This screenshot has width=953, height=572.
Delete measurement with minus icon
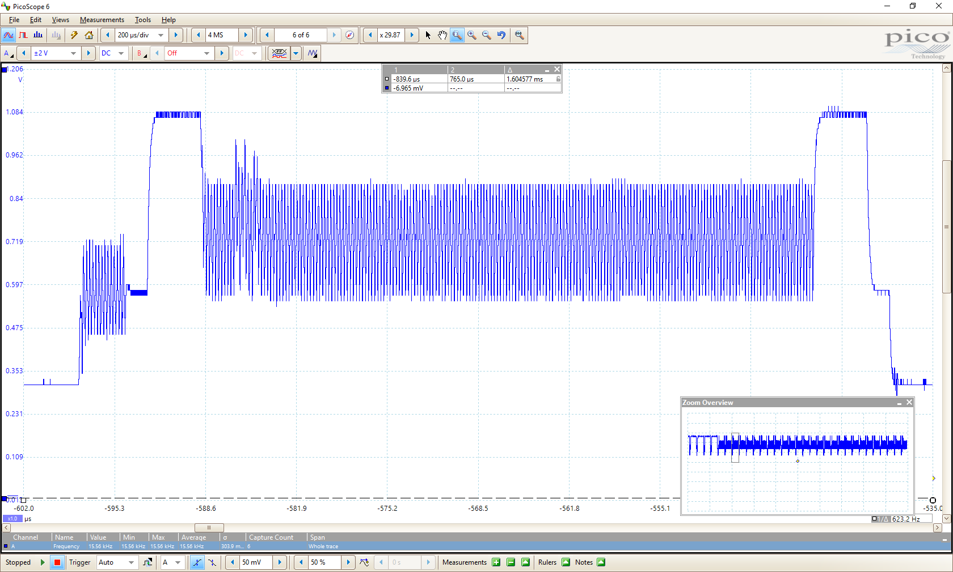(511, 562)
